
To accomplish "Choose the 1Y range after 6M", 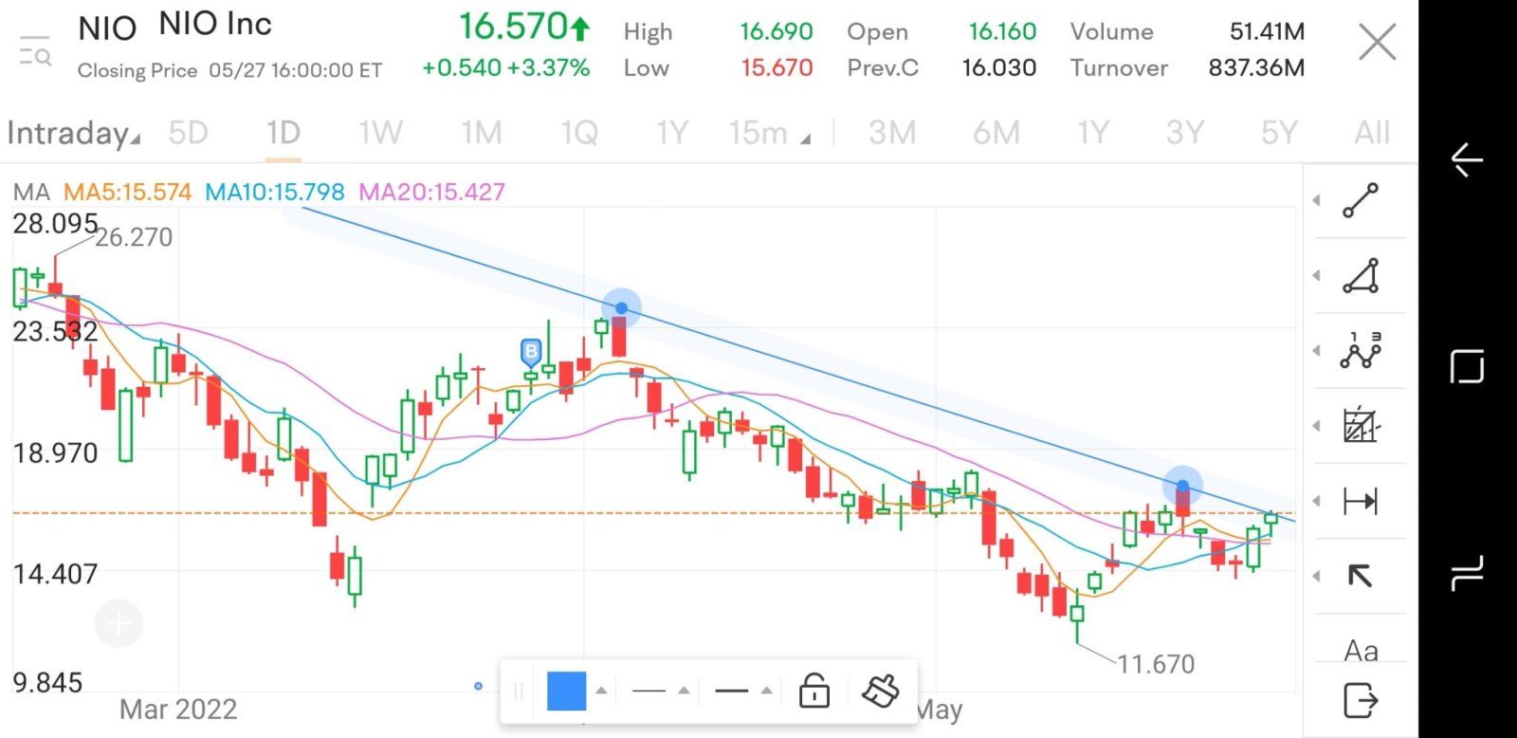I will (1093, 133).
